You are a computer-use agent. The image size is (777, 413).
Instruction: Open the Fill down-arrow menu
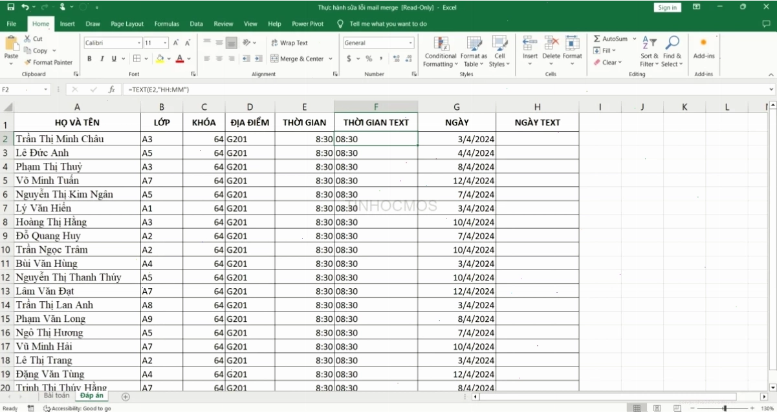[605, 50]
